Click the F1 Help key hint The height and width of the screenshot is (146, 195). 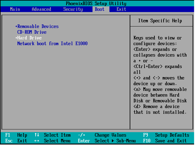(16, 135)
